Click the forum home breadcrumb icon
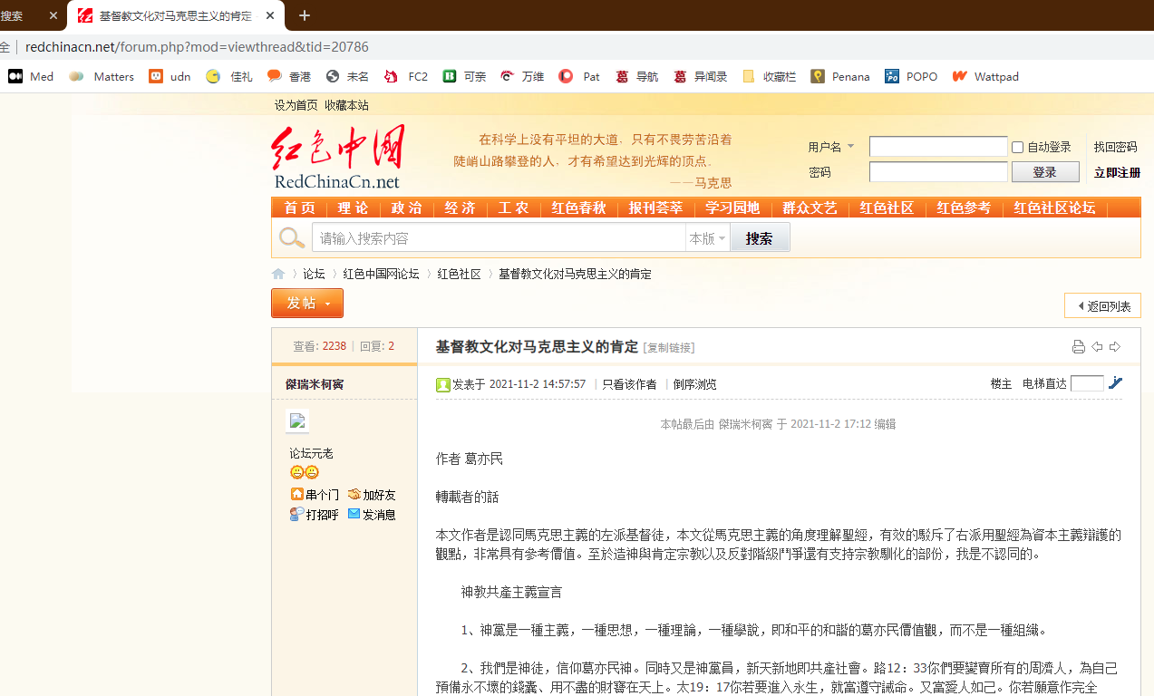Screen dimensions: 1154x696 [x=278, y=274]
